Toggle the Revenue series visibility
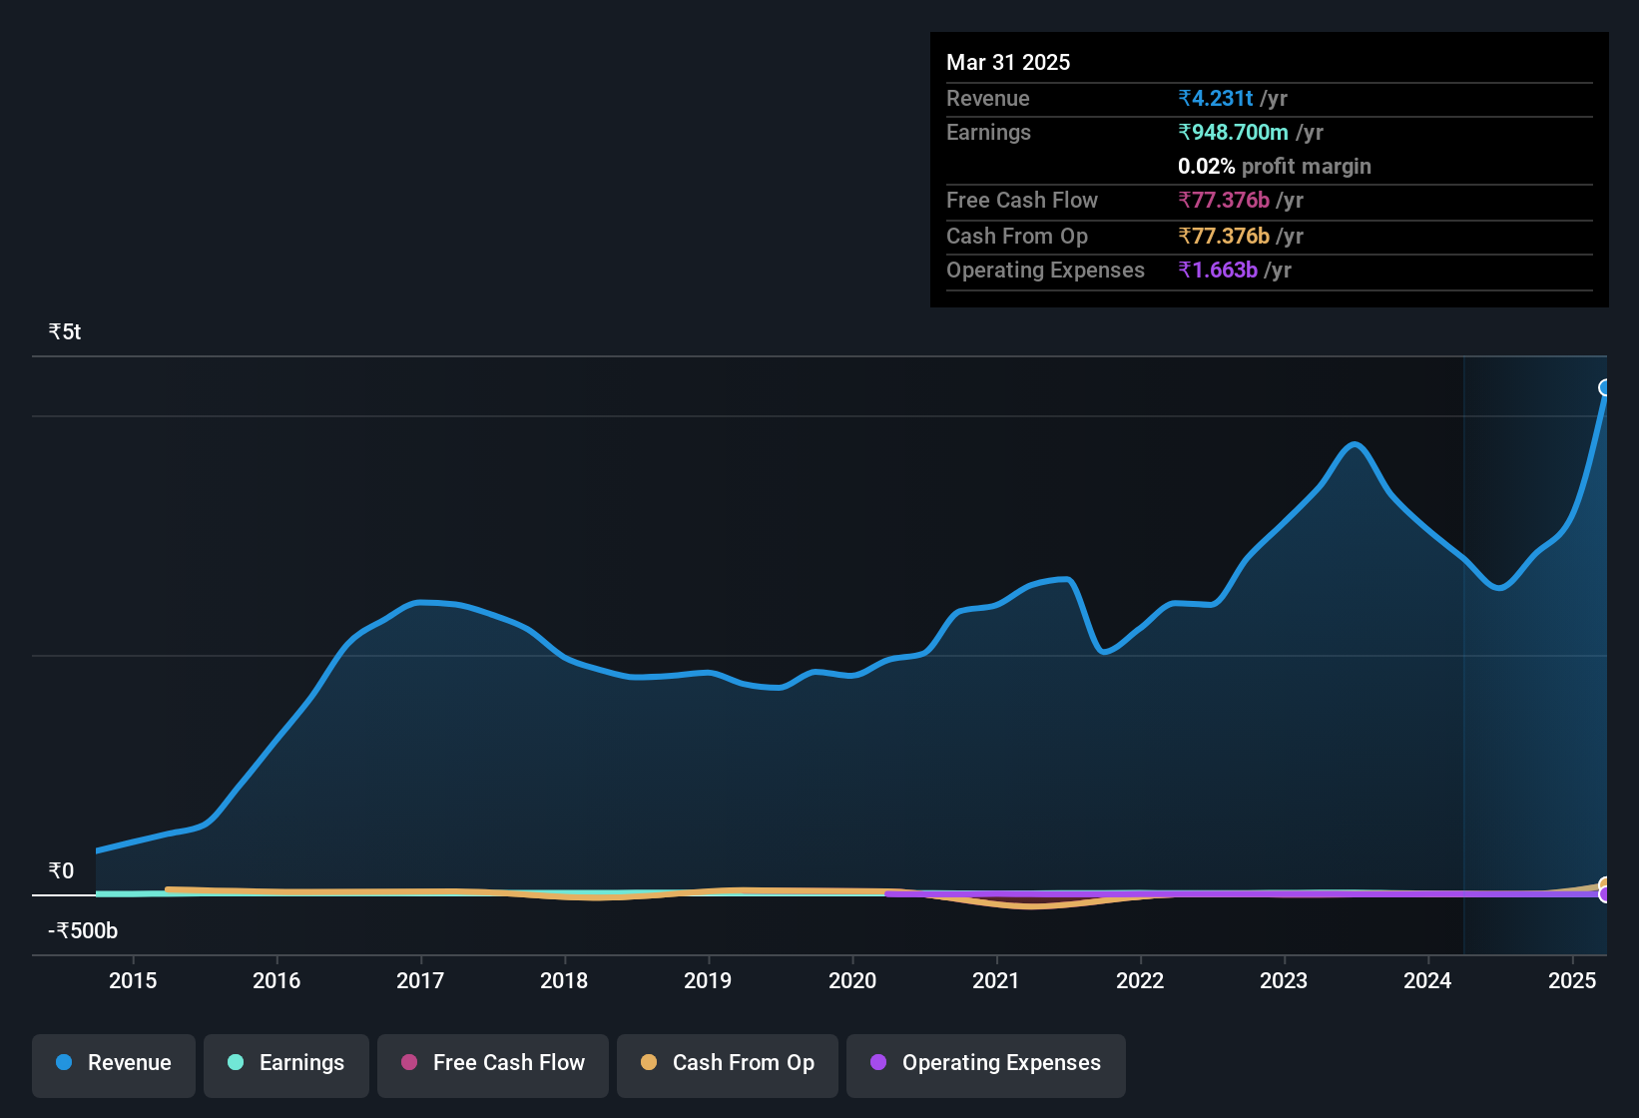Viewport: 1639px width, 1118px height. [x=113, y=1063]
